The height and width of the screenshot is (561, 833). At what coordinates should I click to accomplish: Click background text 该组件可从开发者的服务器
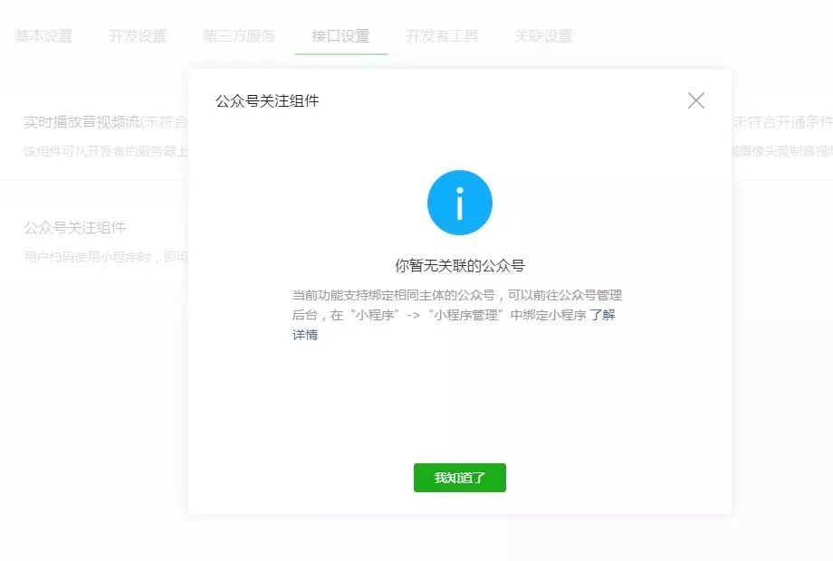click(x=106, y=151)
